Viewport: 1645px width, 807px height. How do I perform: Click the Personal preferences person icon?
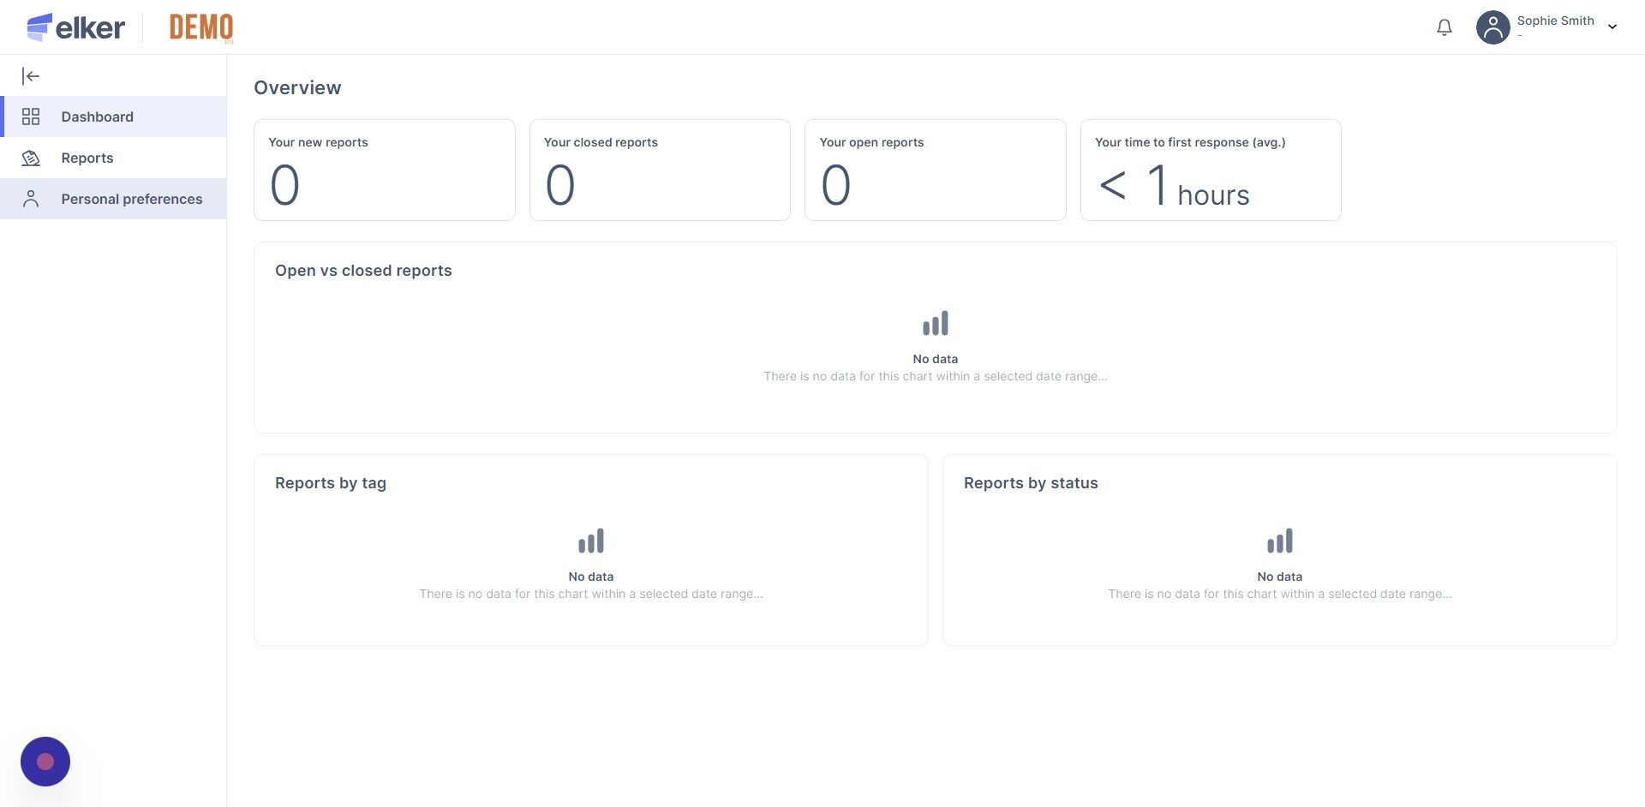click(31, 199)
